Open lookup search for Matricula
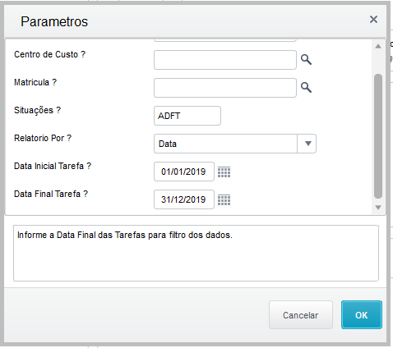Viewport: 393px width, 348px height. pos(306,88)
